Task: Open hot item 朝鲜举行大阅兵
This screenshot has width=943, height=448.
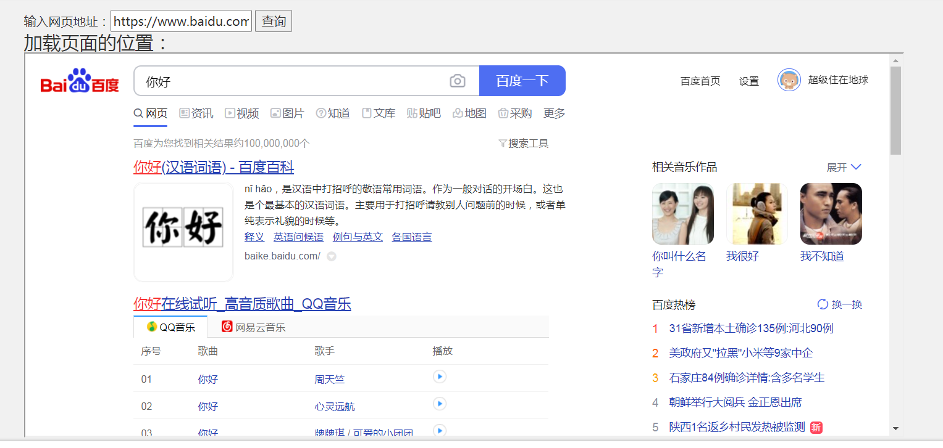Action: pyautogui.click(x=736, y=402)
